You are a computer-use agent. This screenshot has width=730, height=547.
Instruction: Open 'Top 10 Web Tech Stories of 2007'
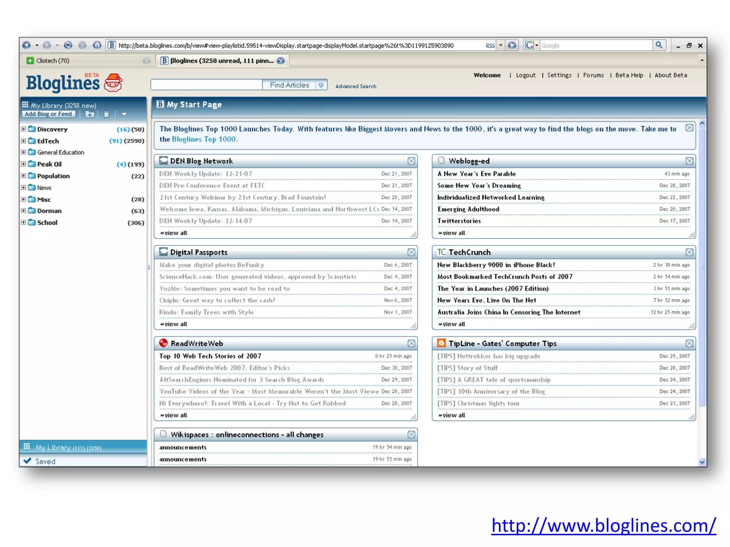pyautogui.click(x=210, y=356)
